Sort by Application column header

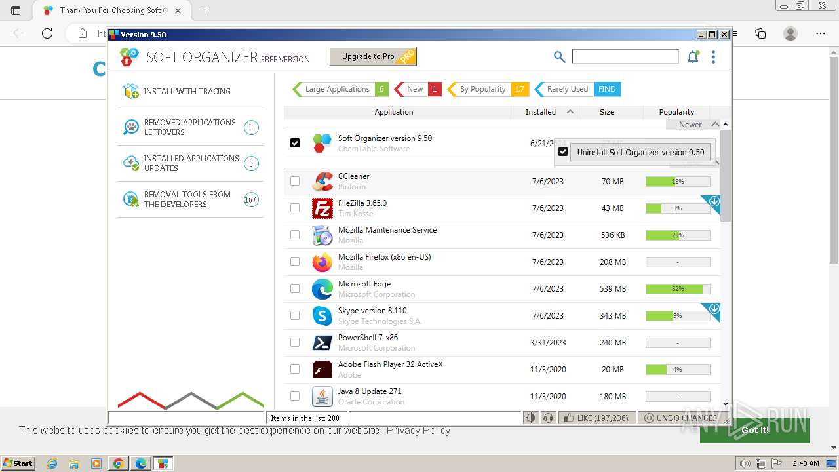(x=394, y=112)
